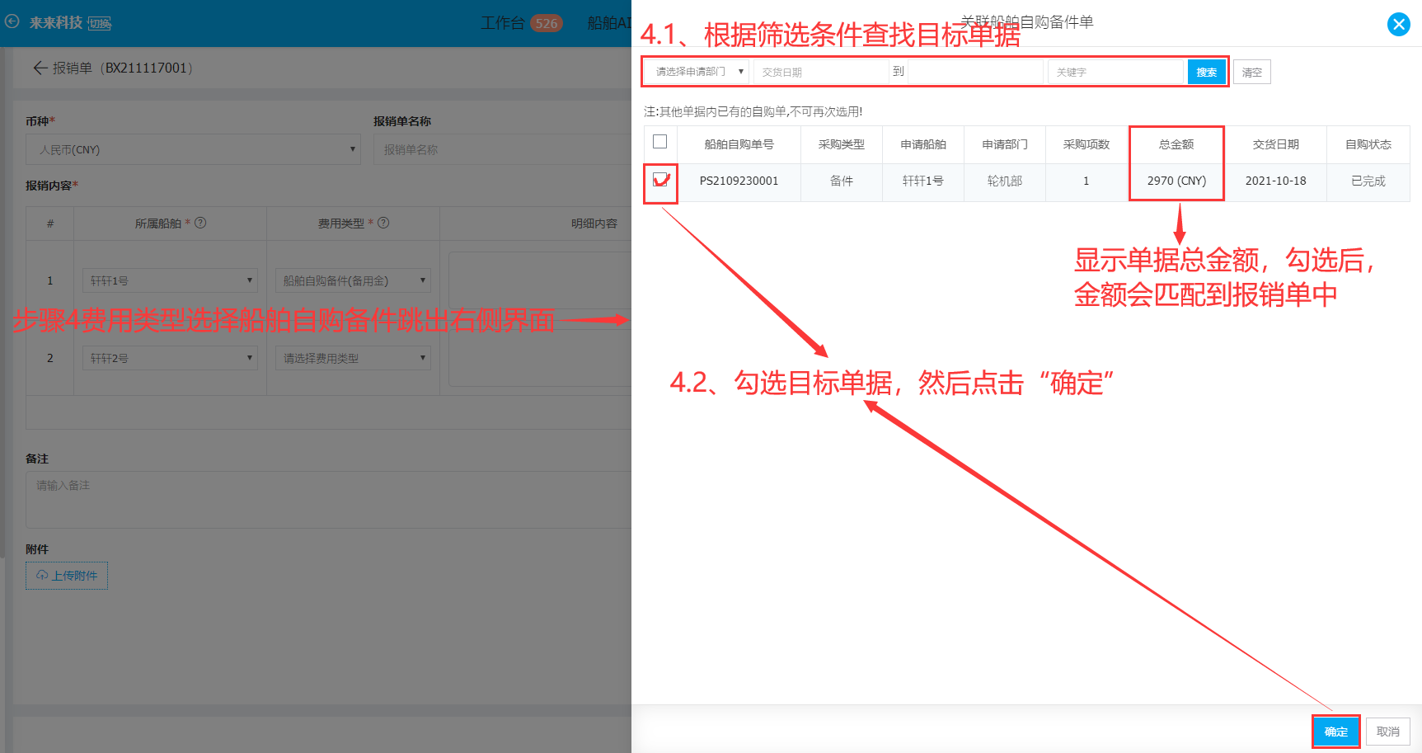Click the 搜索 button

click(1206, 72)
